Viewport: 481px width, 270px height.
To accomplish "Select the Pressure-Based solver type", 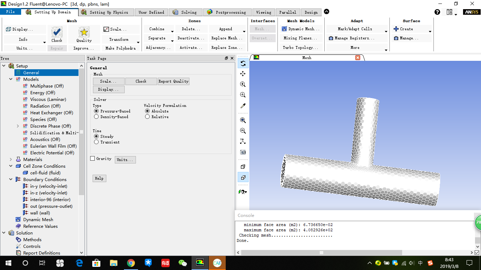I will pyautogui.click(x=96, y=111).
